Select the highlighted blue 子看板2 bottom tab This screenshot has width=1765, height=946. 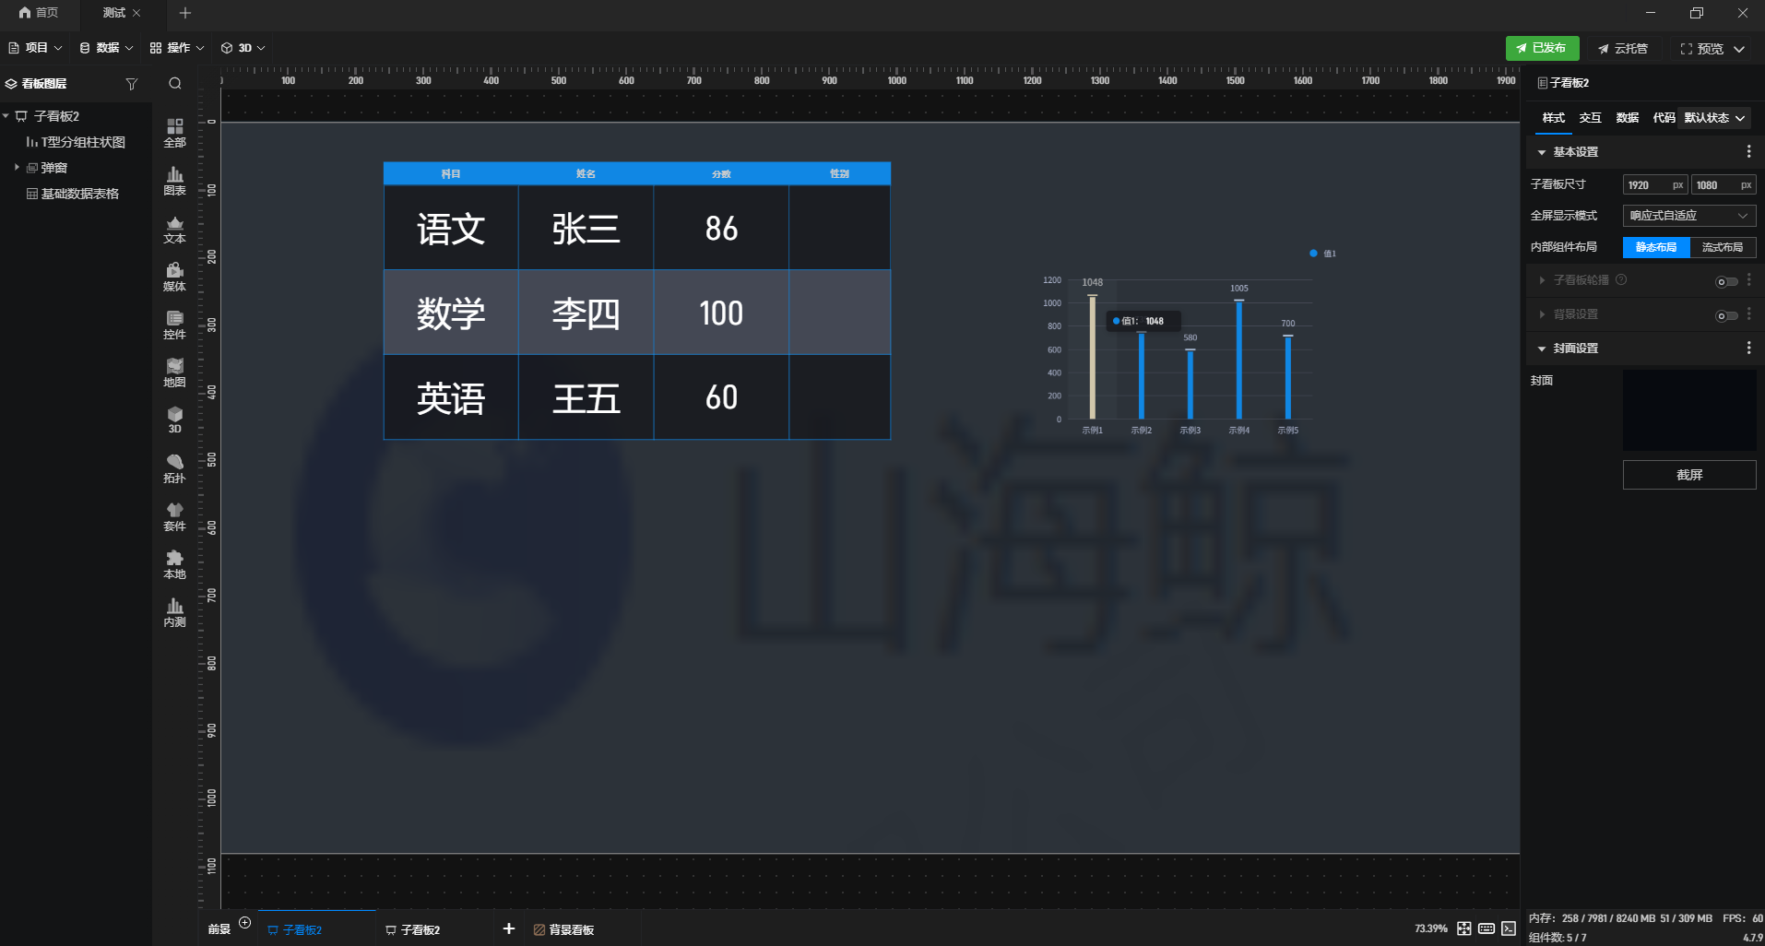[x=295, y=929]
